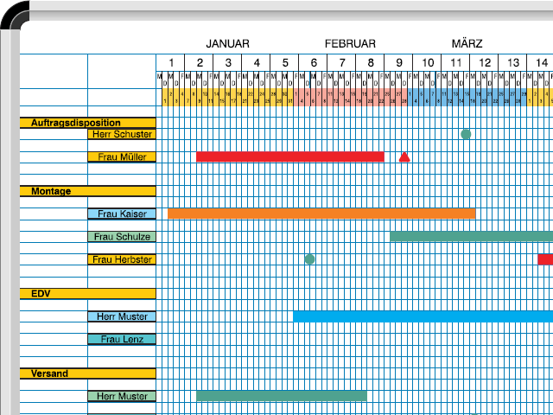Click the week 9 column header

[399, 62]
